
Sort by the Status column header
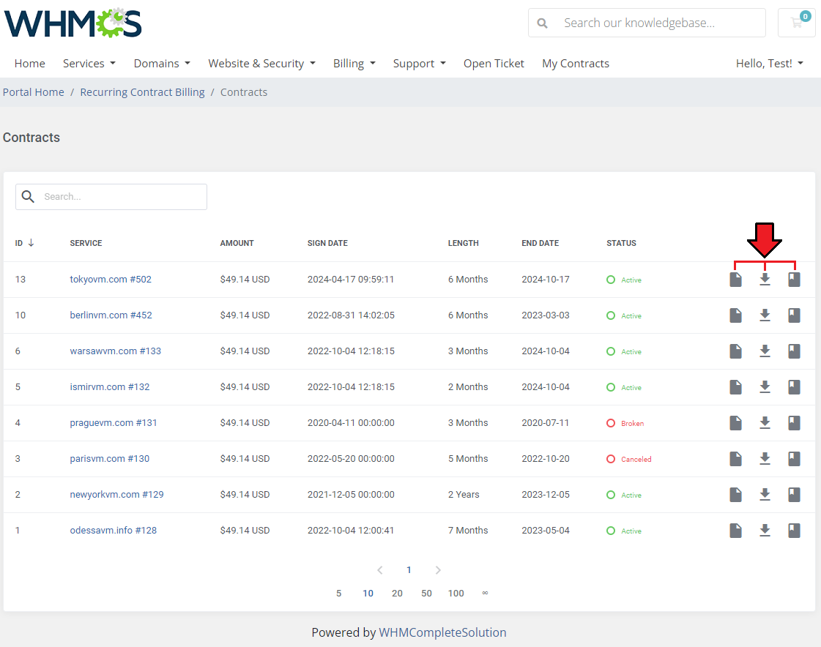(621, 243)
